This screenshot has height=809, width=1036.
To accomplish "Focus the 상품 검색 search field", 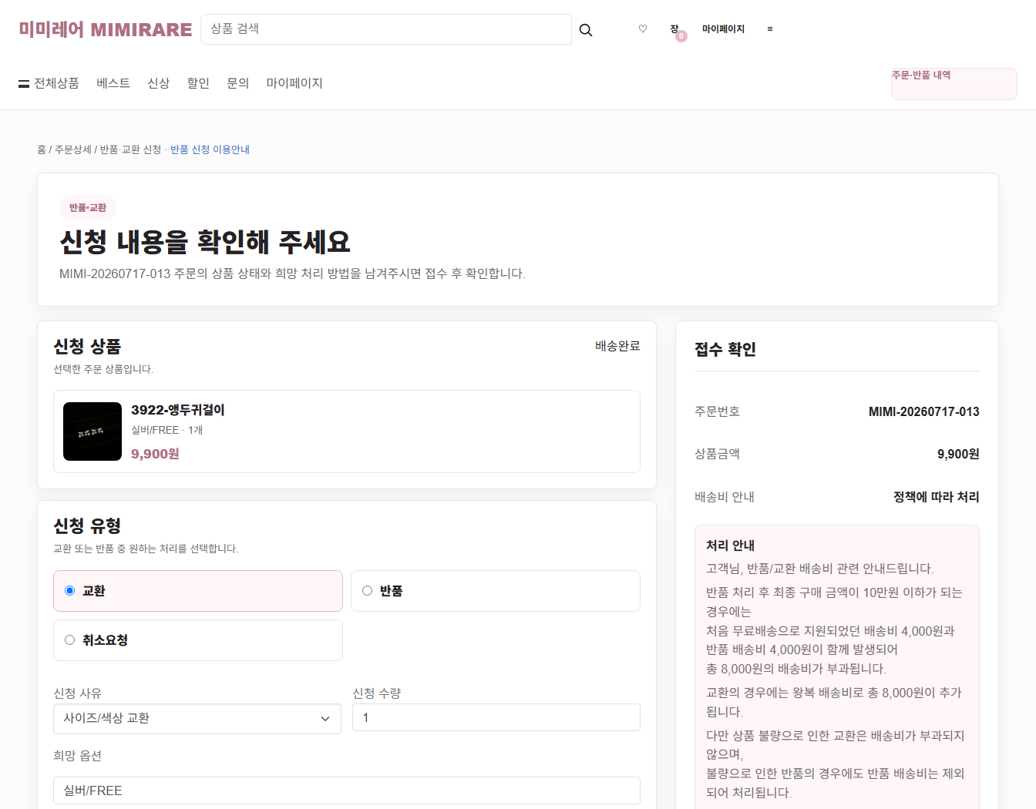I will (x=386, y=29).
